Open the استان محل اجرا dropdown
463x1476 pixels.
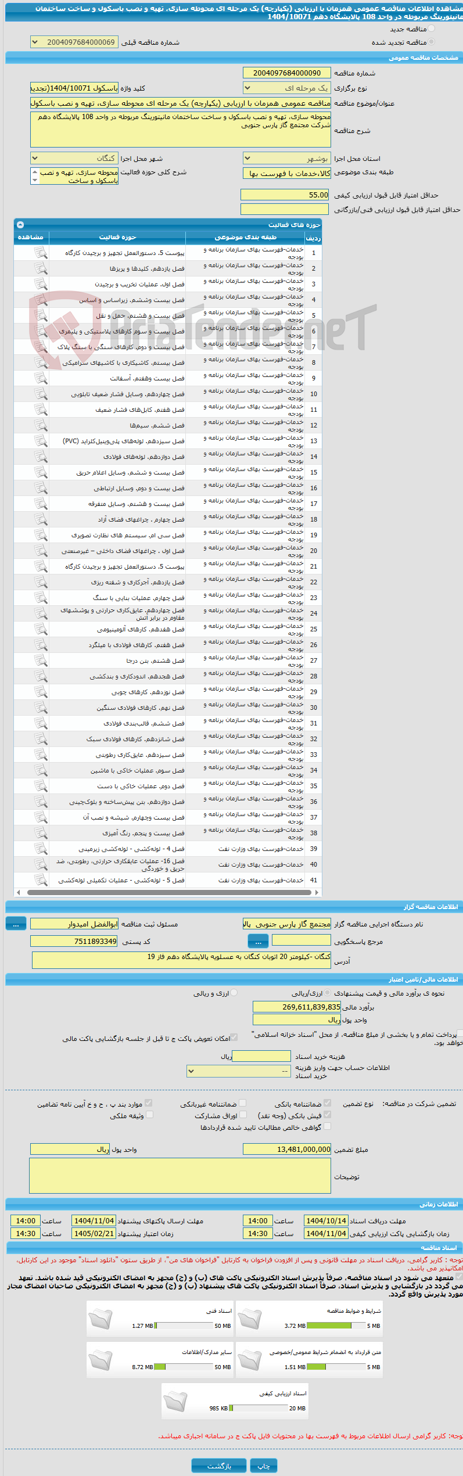pos(286,159)
